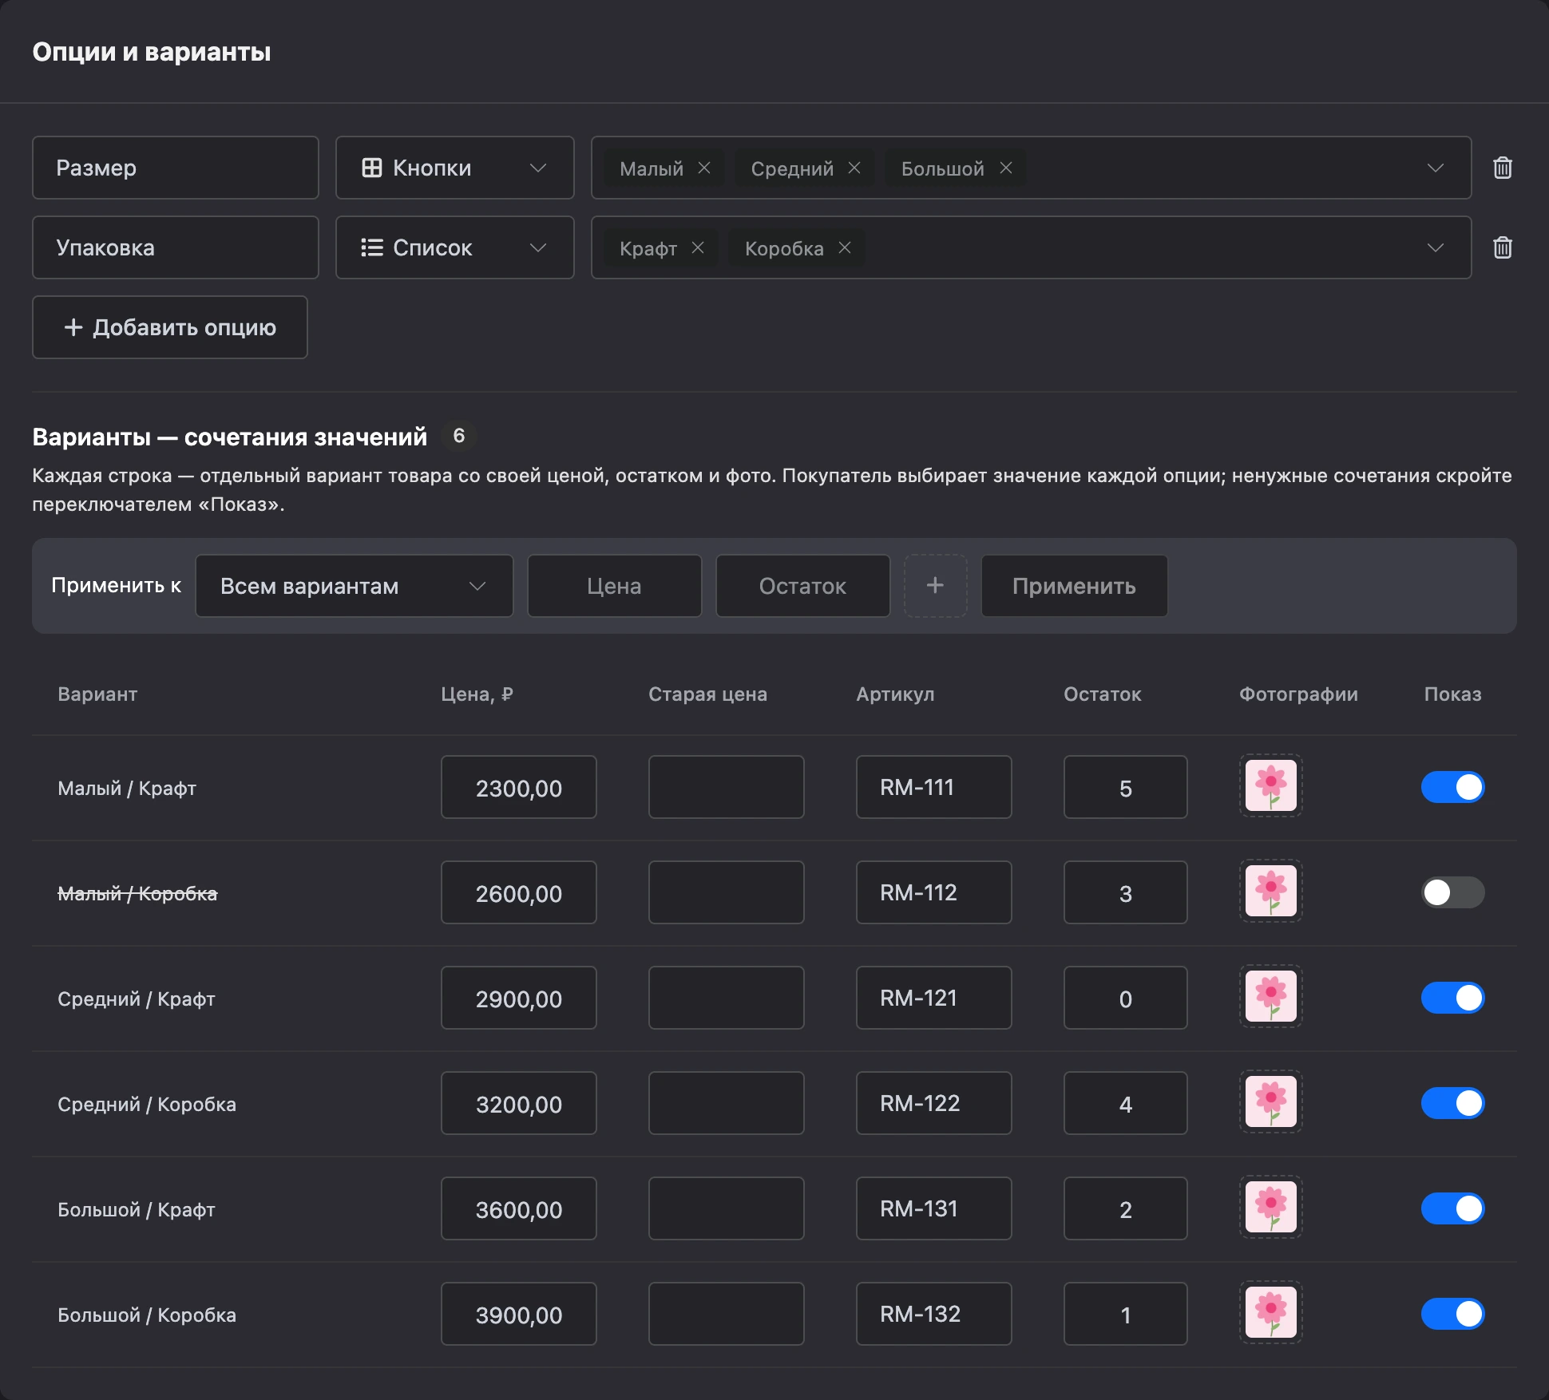The height and width of the screenshot is (1400, 1549).
Task: Remove the Крафт value tag
Action: click(x=698, y=248)
